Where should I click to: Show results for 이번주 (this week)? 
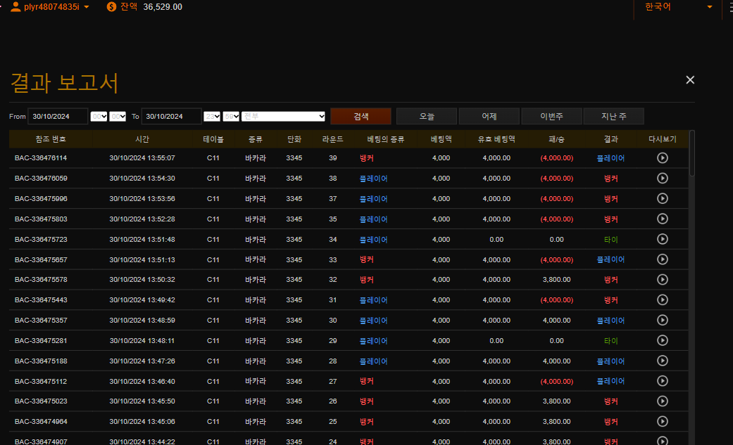(551, 116)
